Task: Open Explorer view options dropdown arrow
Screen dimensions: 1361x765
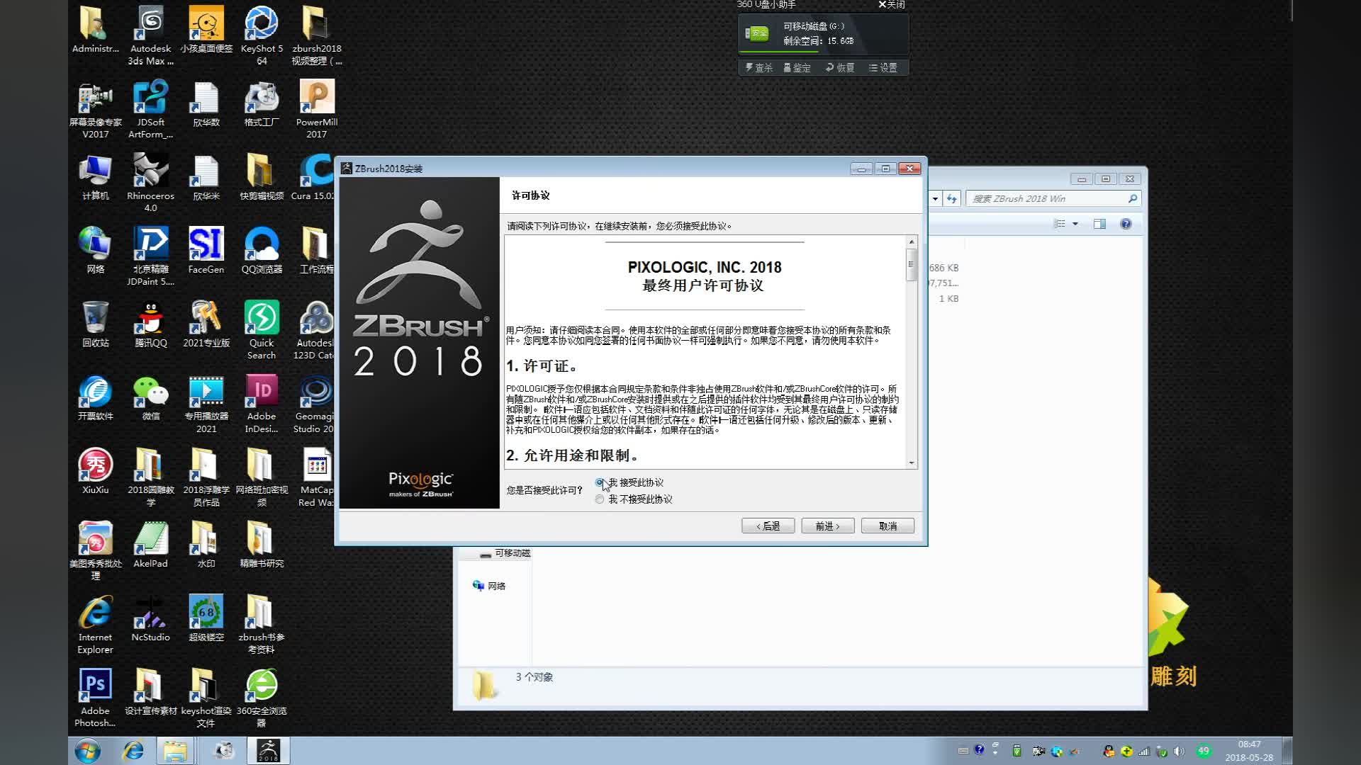Action: (x=1075, y=224)
